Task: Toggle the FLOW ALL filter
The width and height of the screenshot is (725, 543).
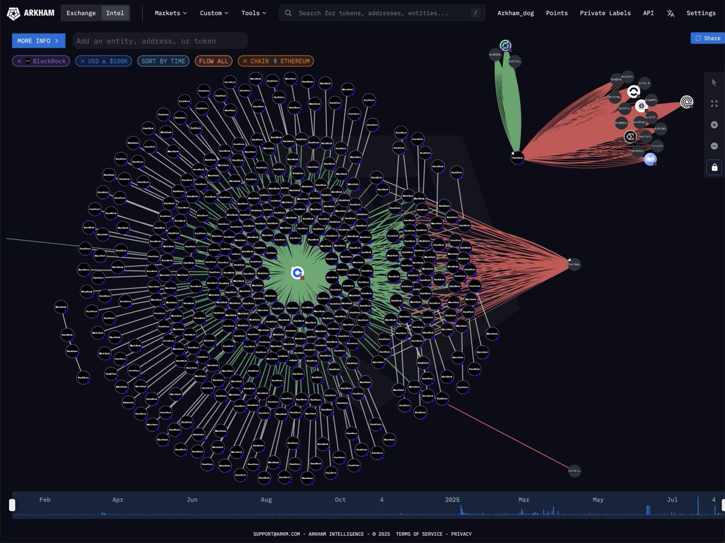Action: [213, 61]
